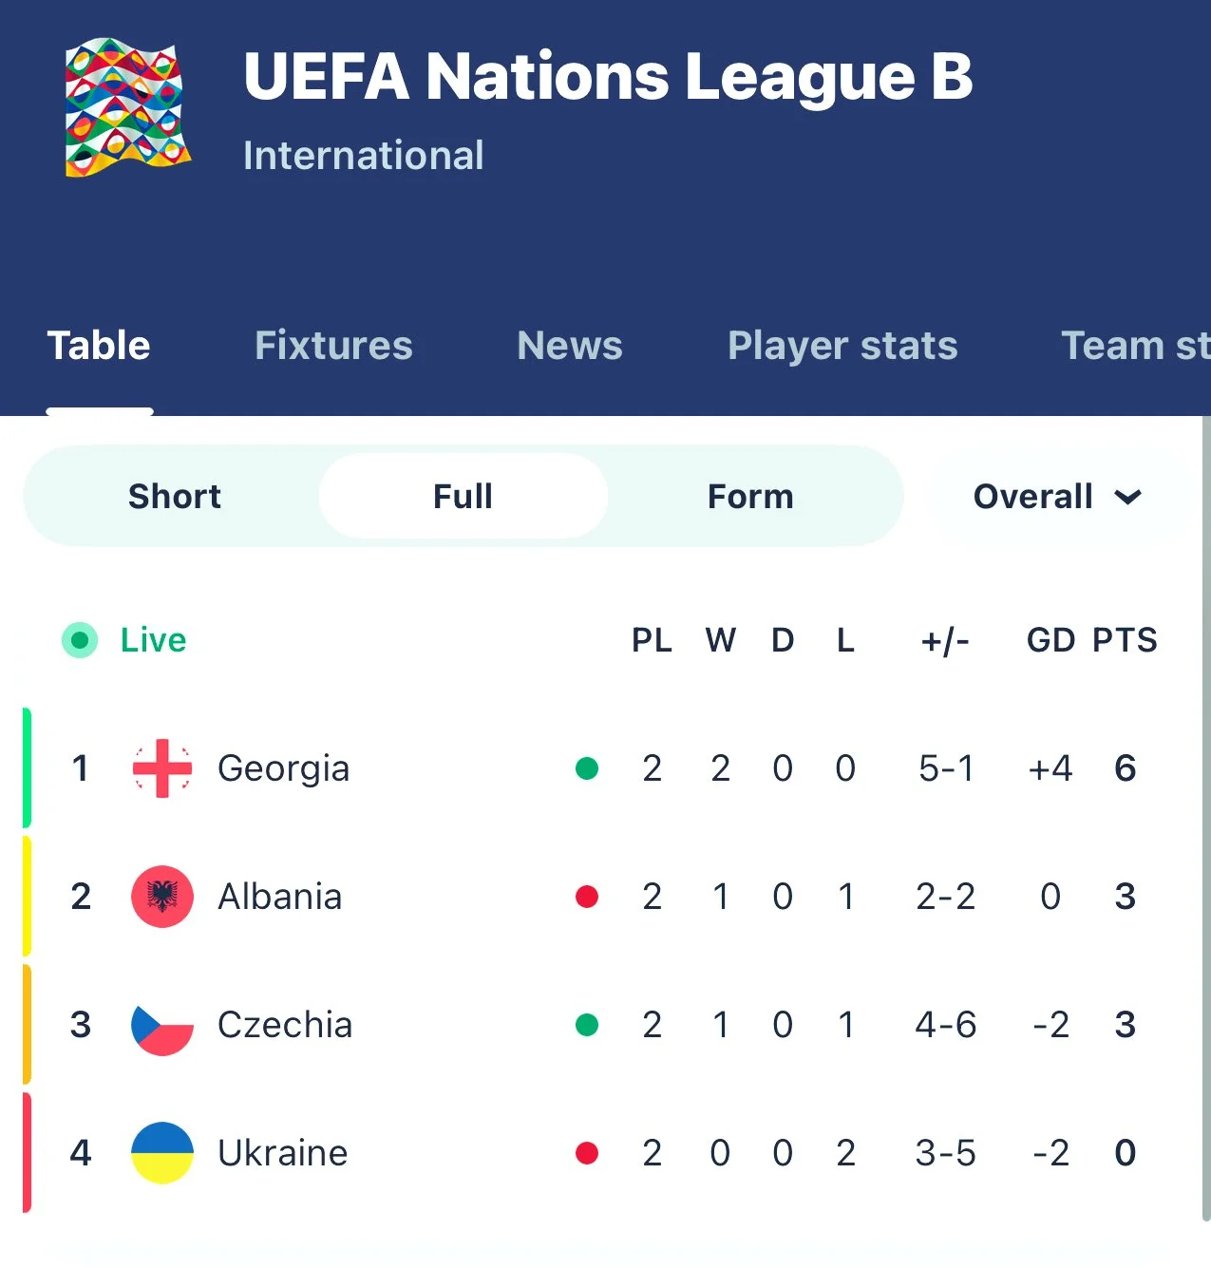This screenshot has height=1268, width=1211.
Task: Open the Georgia team link
Action: point(283,768)
